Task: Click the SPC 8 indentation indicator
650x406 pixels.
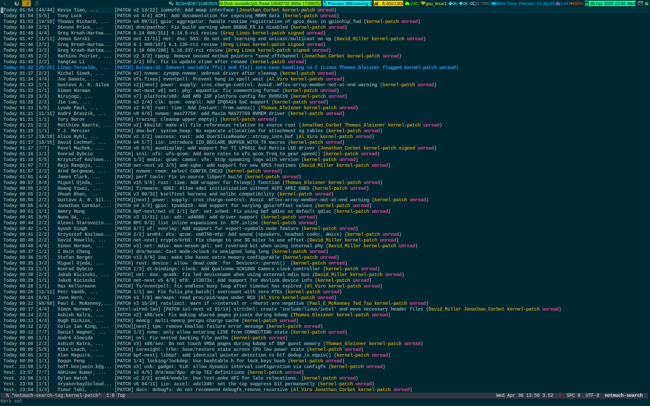Action: (x=573, y=395)
